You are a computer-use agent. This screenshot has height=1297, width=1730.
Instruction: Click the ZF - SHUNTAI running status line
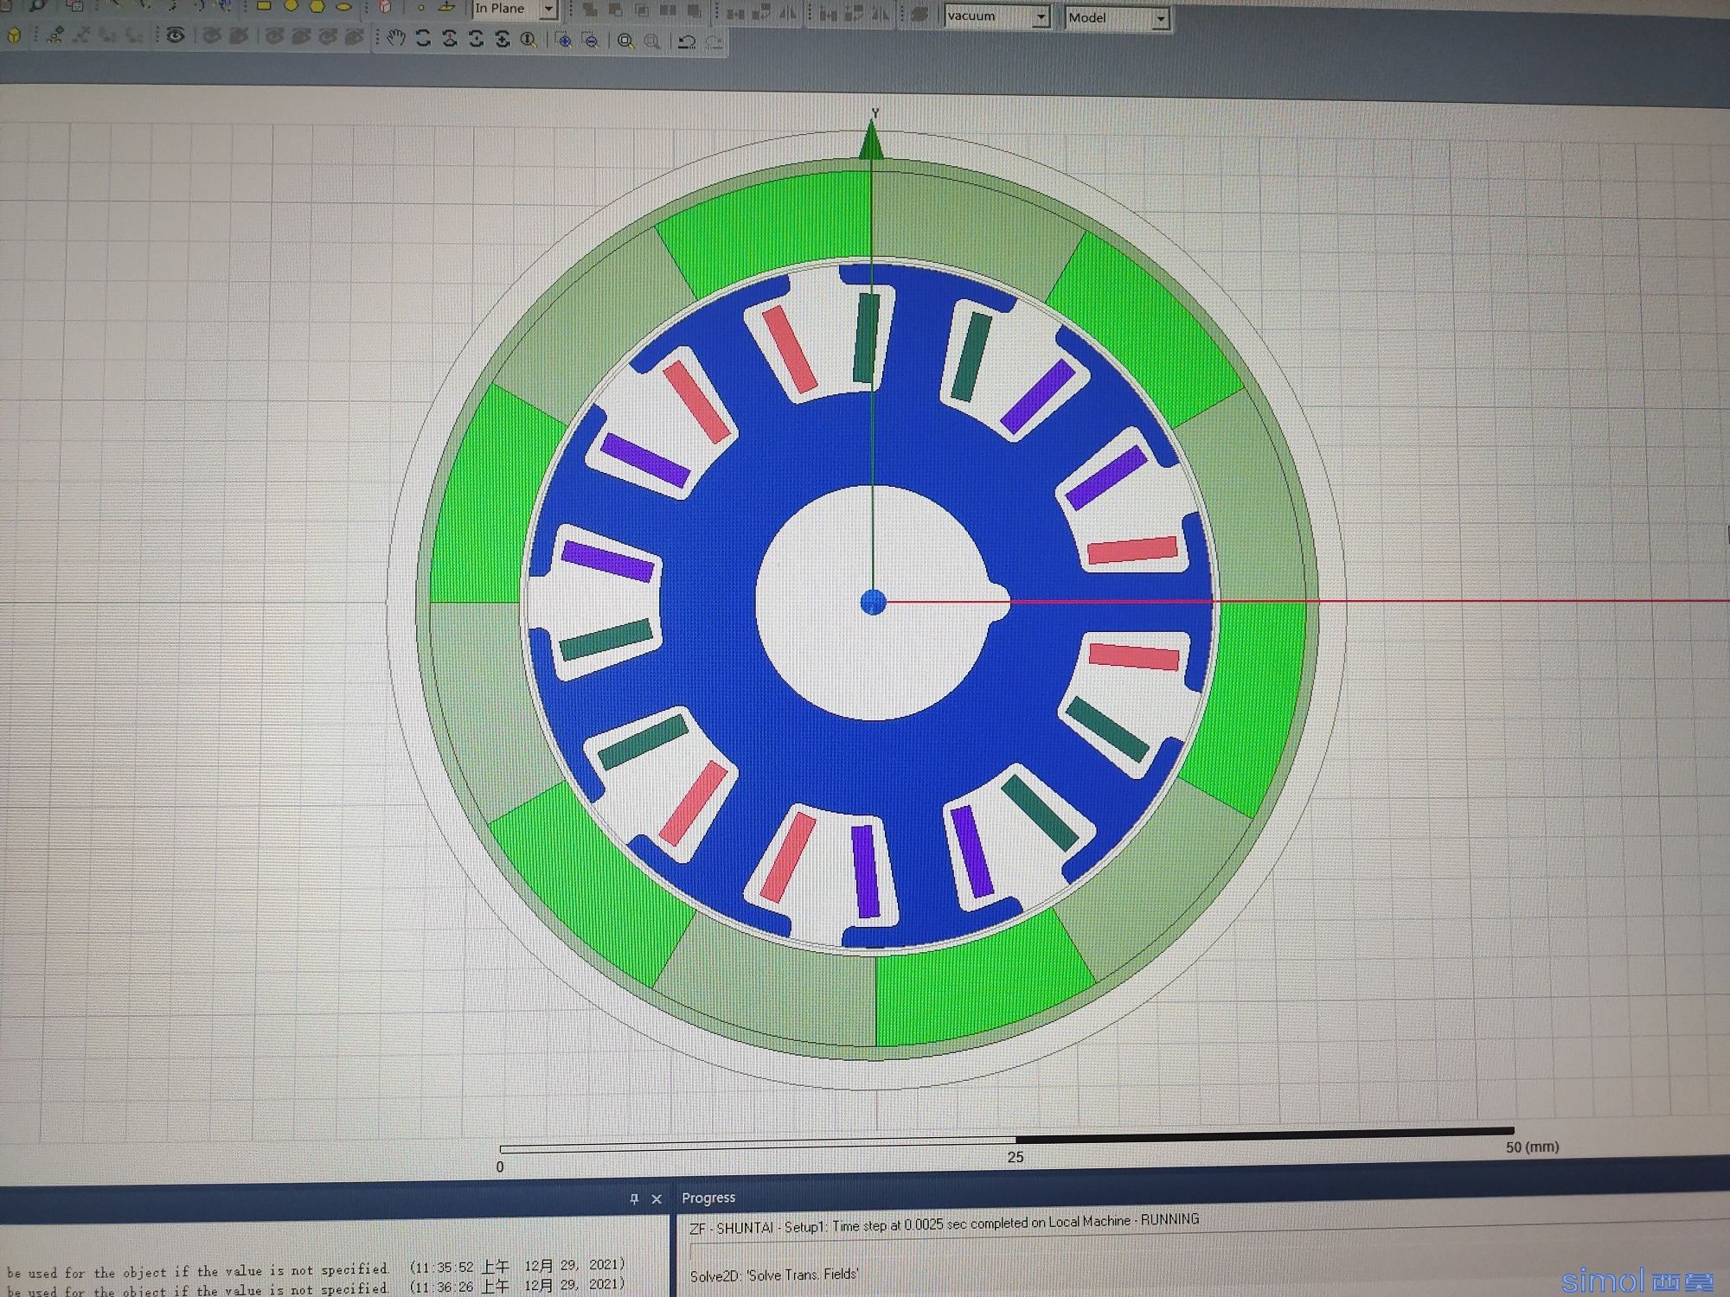pos(944,1224)
